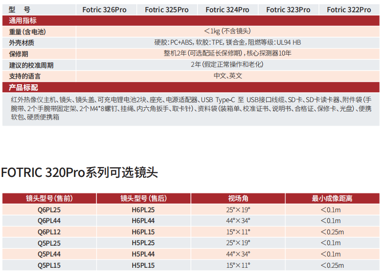Image resolution: width=380 pixels, height=272 pixels.
Task: Click the Fotric 322Pro column header
Action: pyautogui.click(x=348, y=9)
